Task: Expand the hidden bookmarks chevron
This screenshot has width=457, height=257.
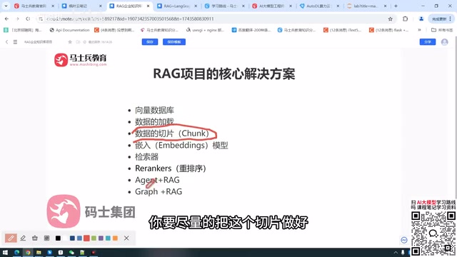Action: (x=419, y=30)
